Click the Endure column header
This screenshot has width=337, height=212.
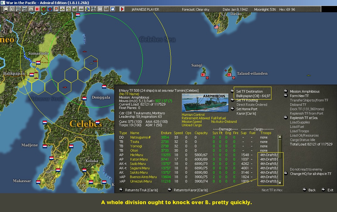[x=166, y=133]
